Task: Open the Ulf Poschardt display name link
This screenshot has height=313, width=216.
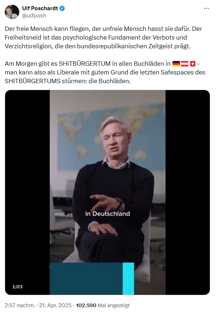Action: coord(40,8)
